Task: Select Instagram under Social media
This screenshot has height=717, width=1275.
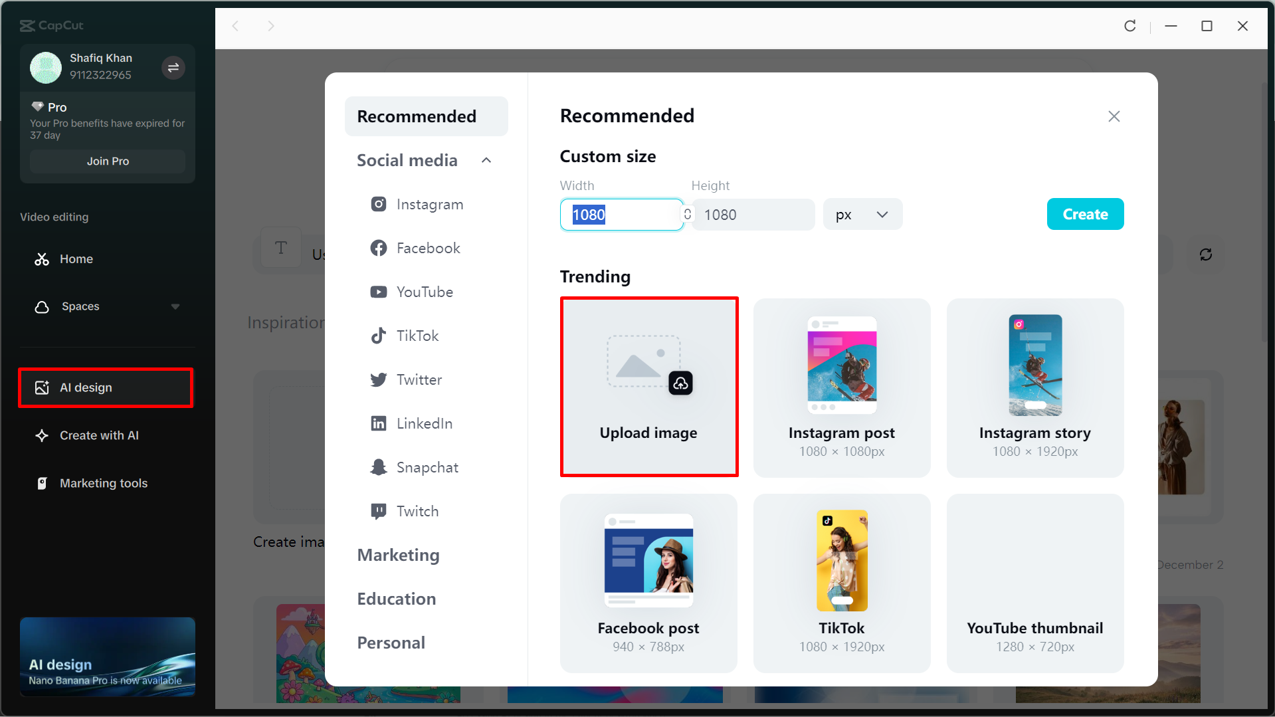Action: 429,204
